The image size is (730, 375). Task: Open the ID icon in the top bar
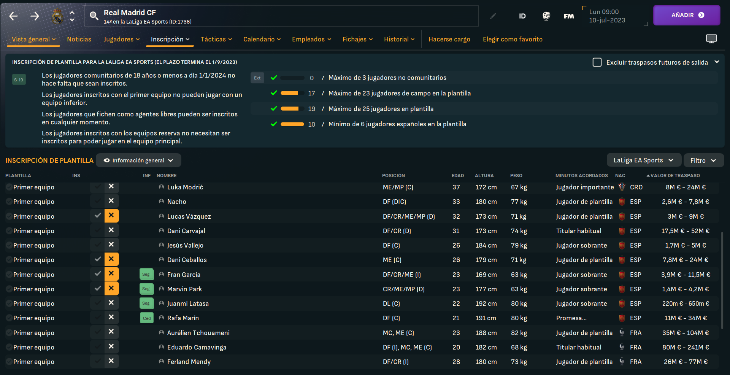[x=522, y=16]
